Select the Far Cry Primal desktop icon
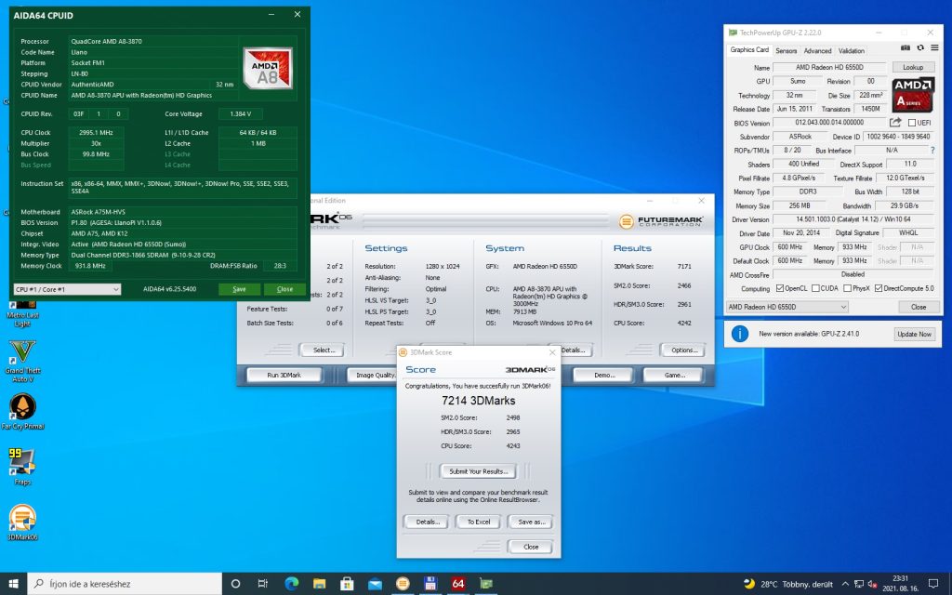 click(x=22, y=411)
